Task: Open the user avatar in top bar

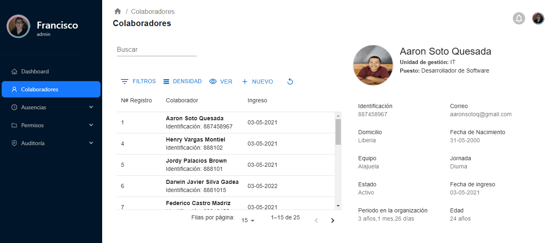Action: coord(538,18)
